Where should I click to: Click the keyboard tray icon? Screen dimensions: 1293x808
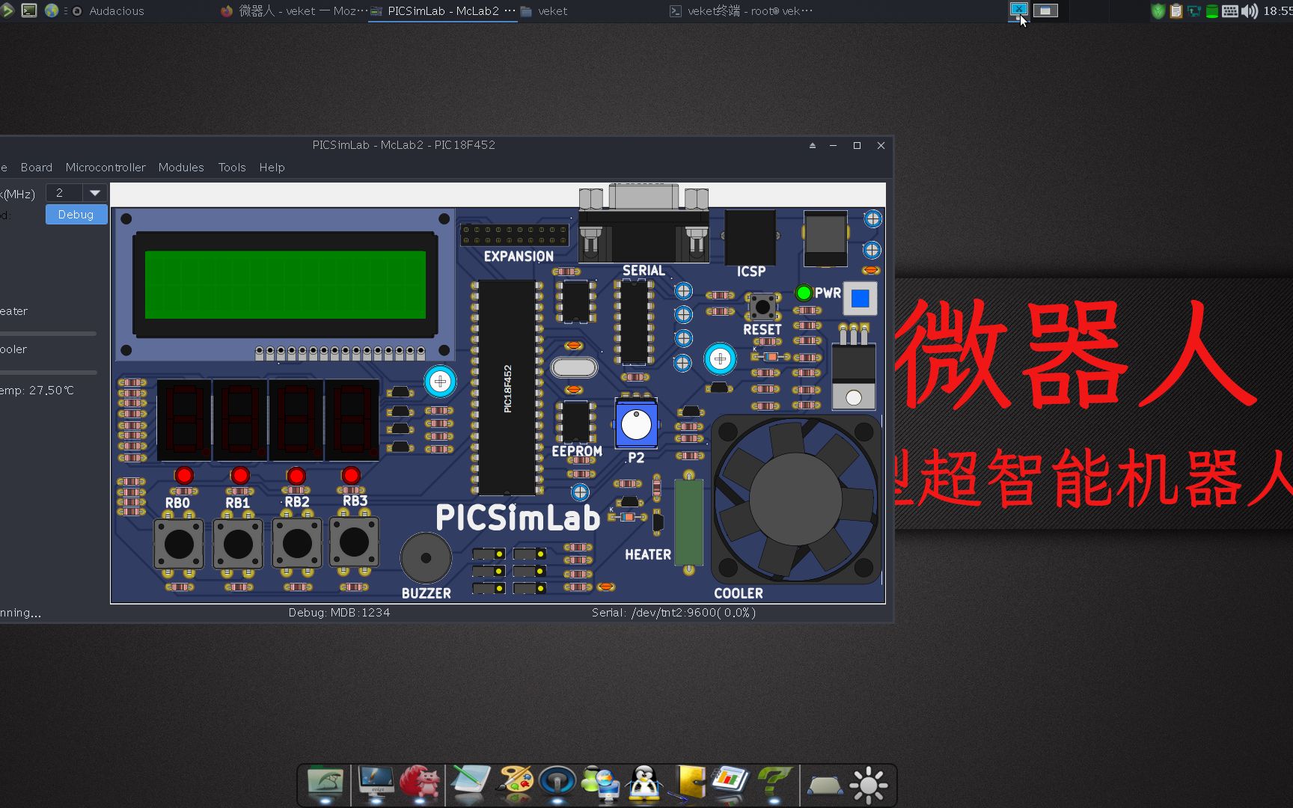coord(1229,11)
